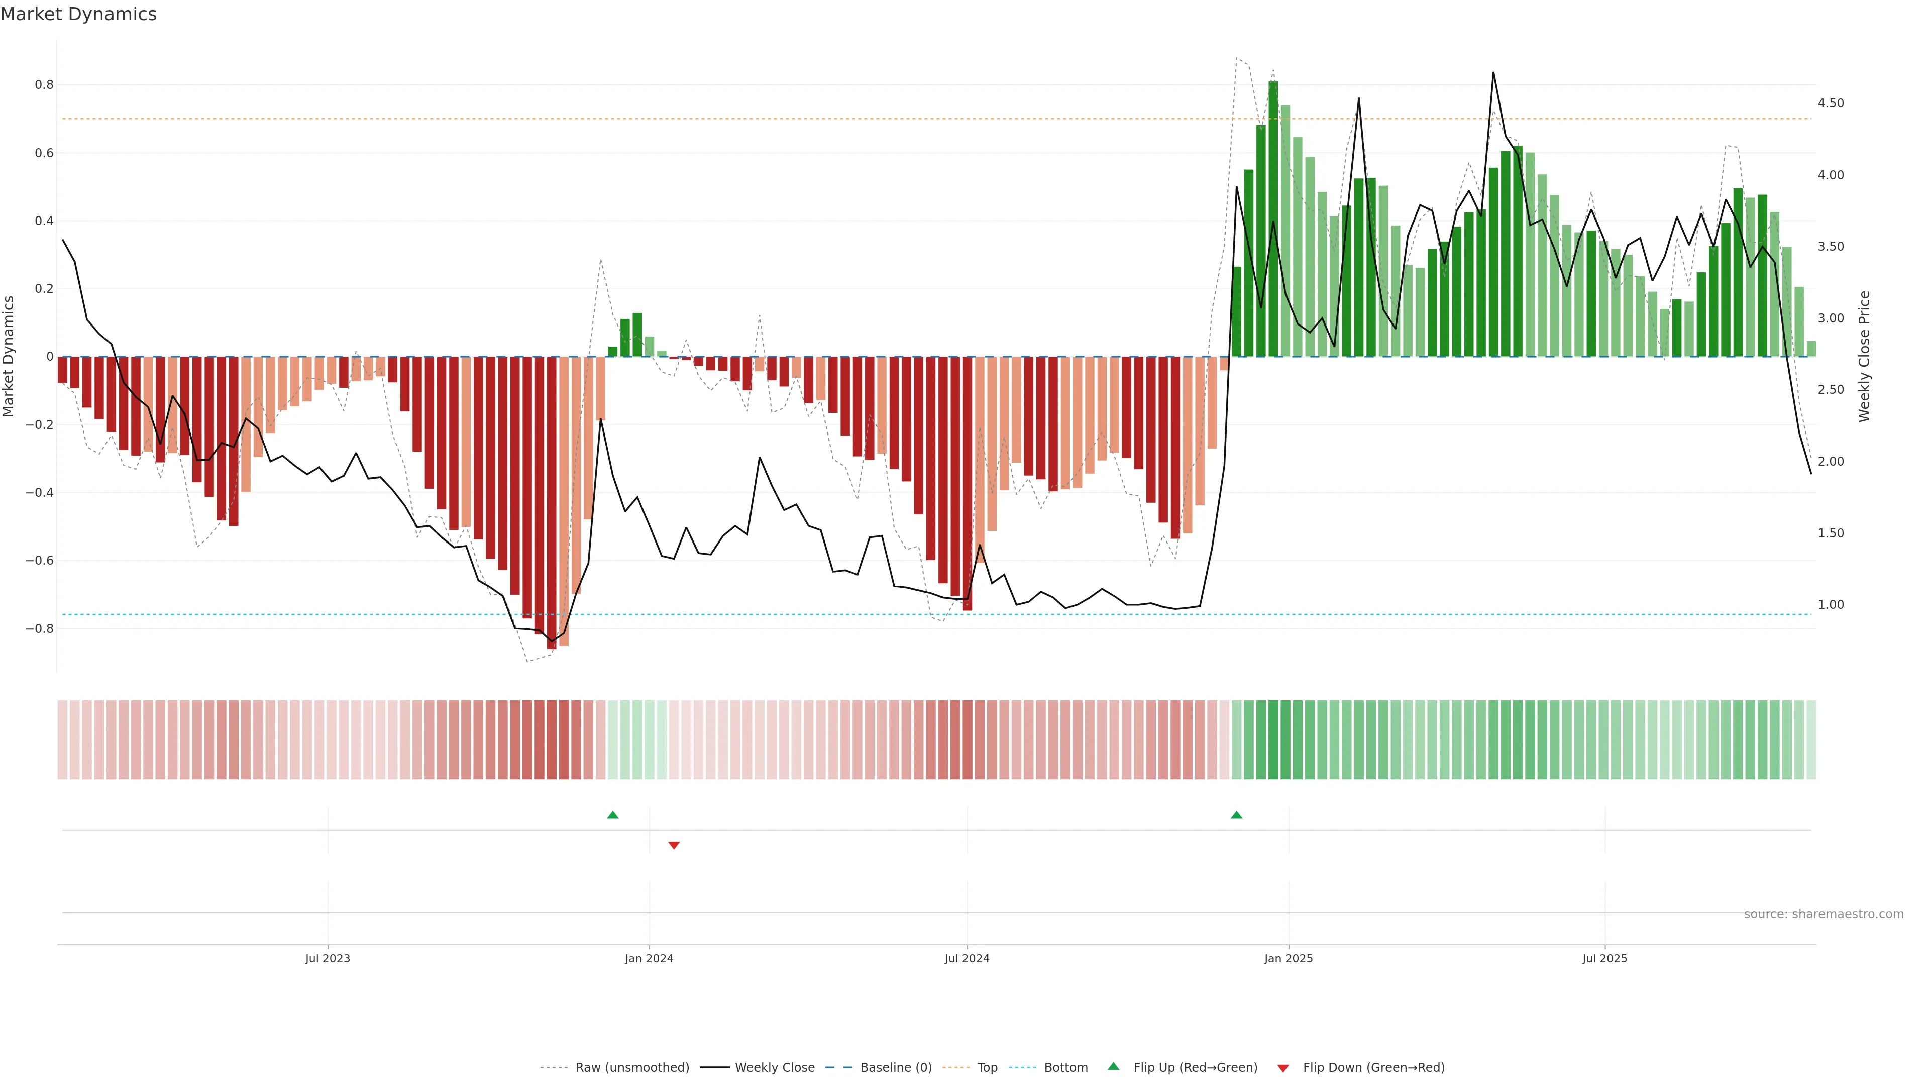Click the Flip Down (Green→Red) legend label
1929x1085 pixels.
click(1373, 1068)
